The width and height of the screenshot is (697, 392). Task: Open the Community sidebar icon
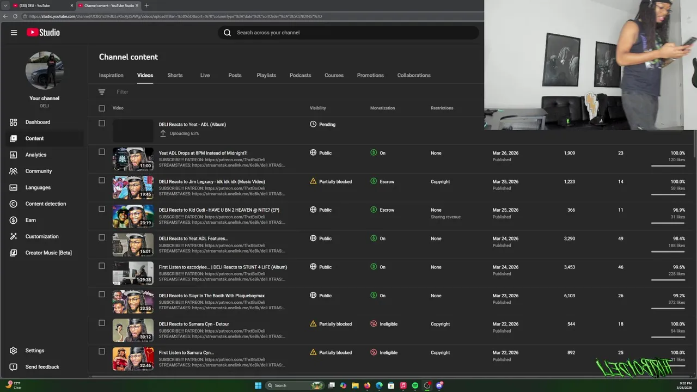pos(14,171)
